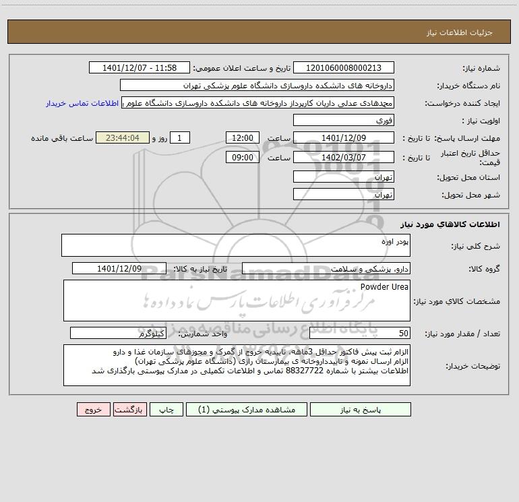Image resolution: width=519 pixels, height=502 pixels.
Task: Click the اولویت نیاز label
Action: (481, 121)
